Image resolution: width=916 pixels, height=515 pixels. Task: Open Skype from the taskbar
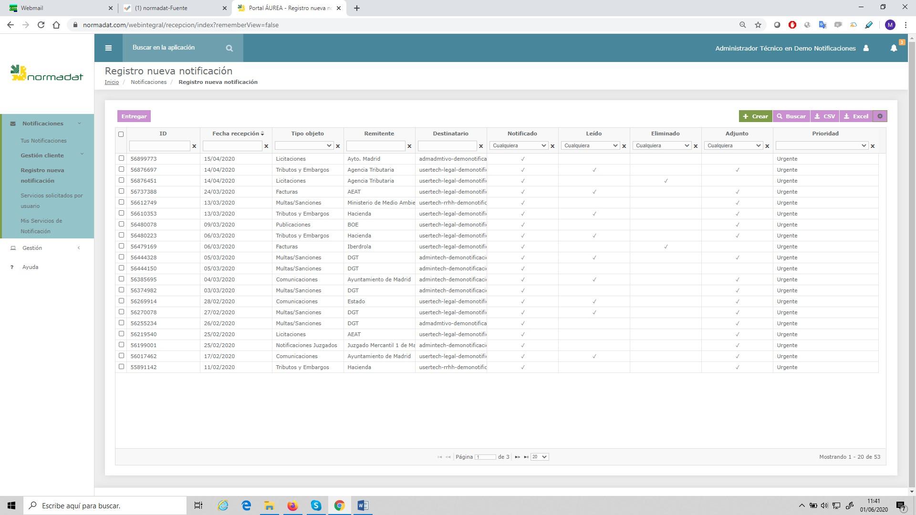tap(316, 505)
